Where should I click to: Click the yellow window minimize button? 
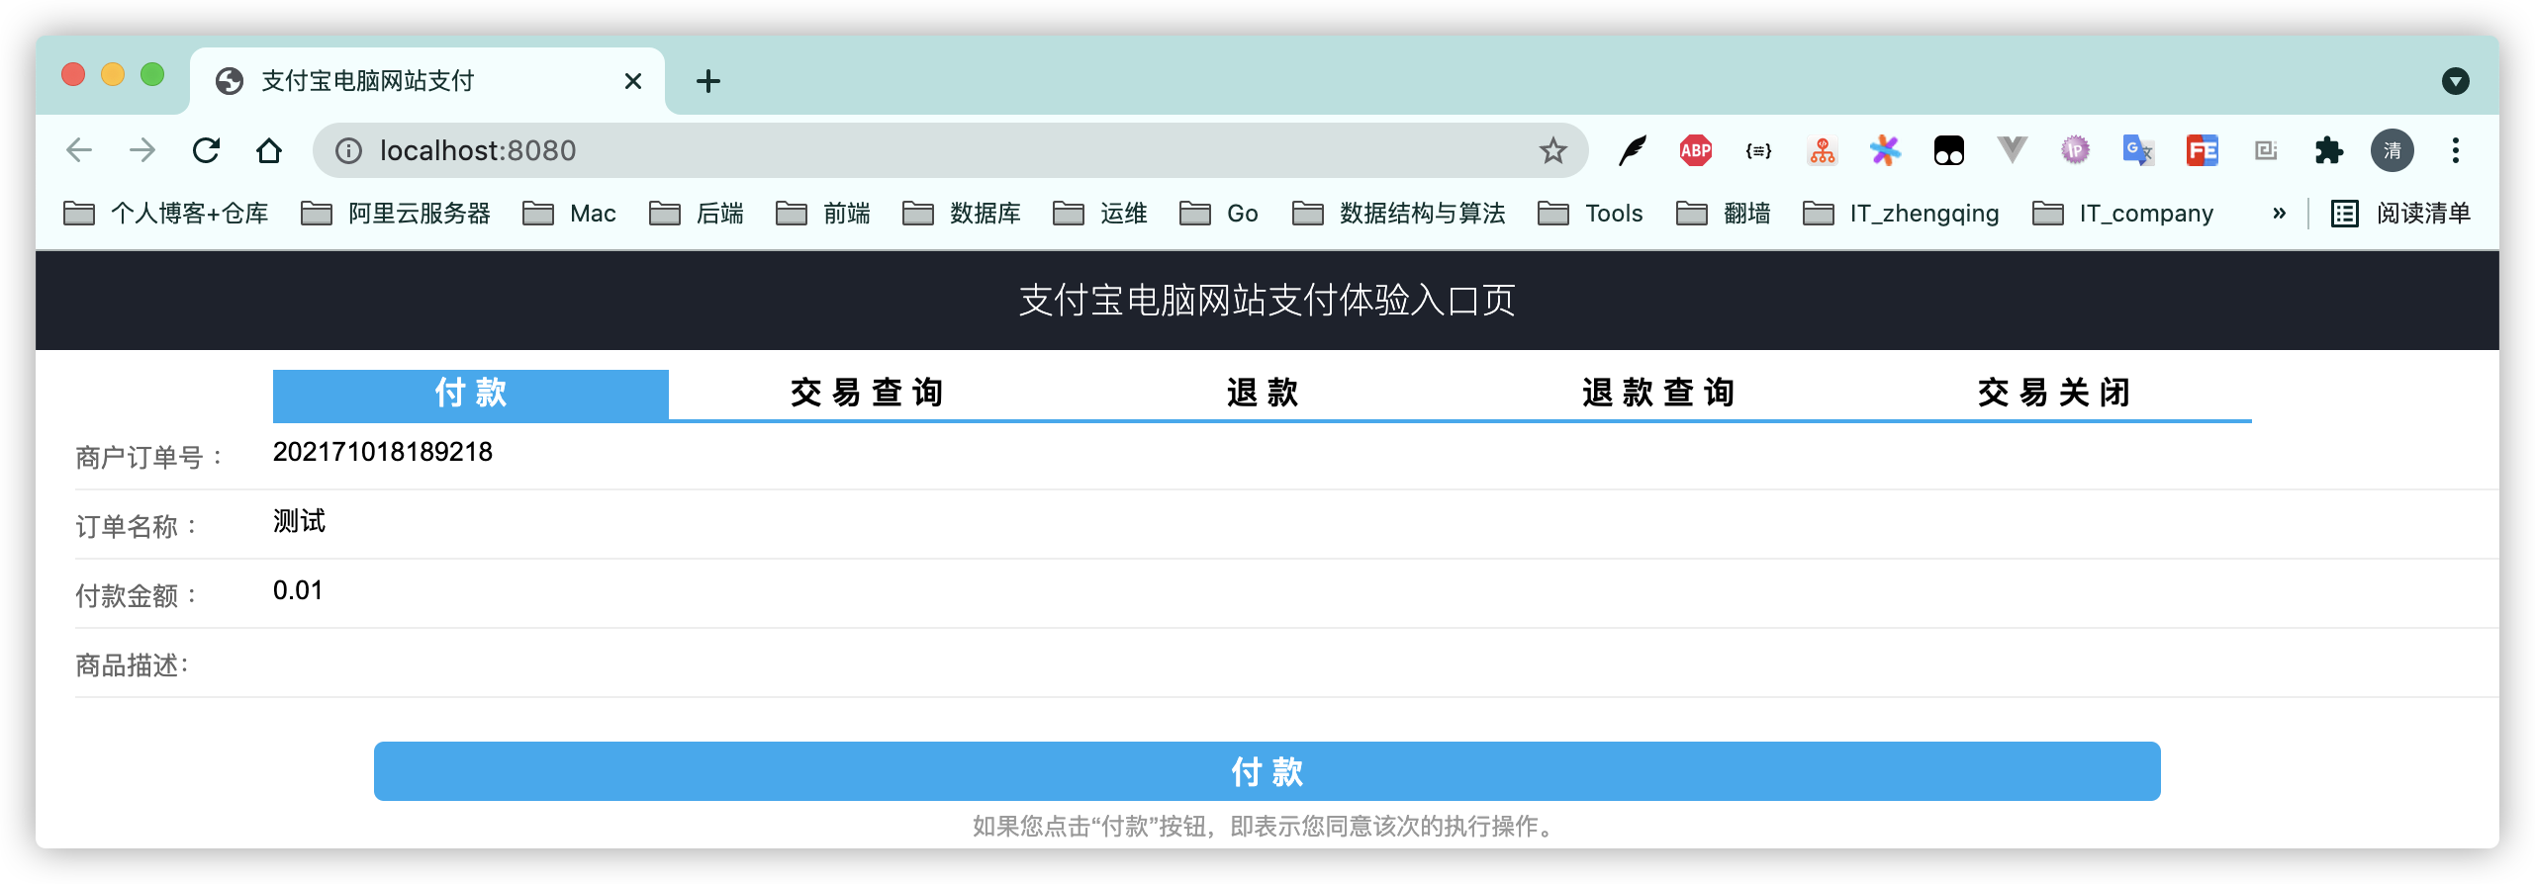[x=113, y=75]
